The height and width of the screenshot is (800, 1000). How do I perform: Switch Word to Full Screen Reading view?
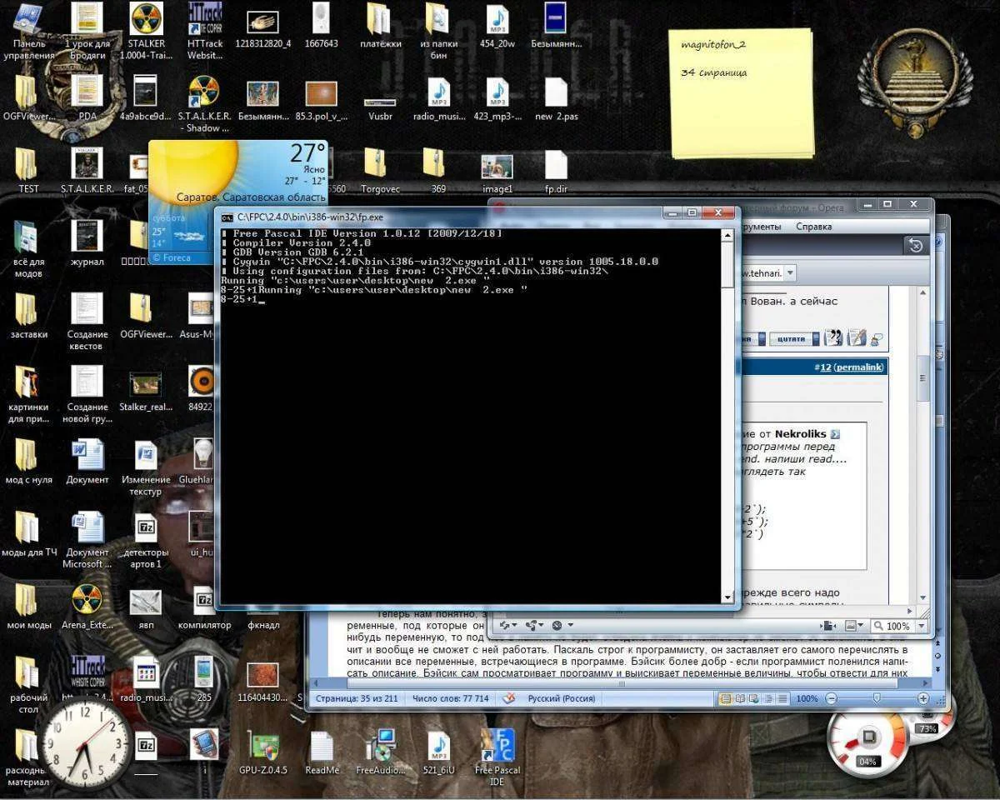[741, 698]
